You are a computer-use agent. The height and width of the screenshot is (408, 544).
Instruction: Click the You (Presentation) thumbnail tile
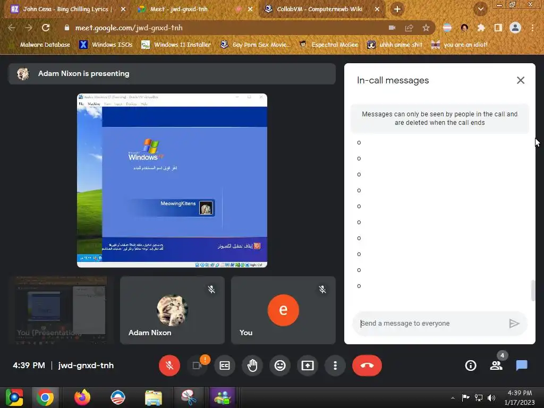pyautogui.click(x=61, y=310)
